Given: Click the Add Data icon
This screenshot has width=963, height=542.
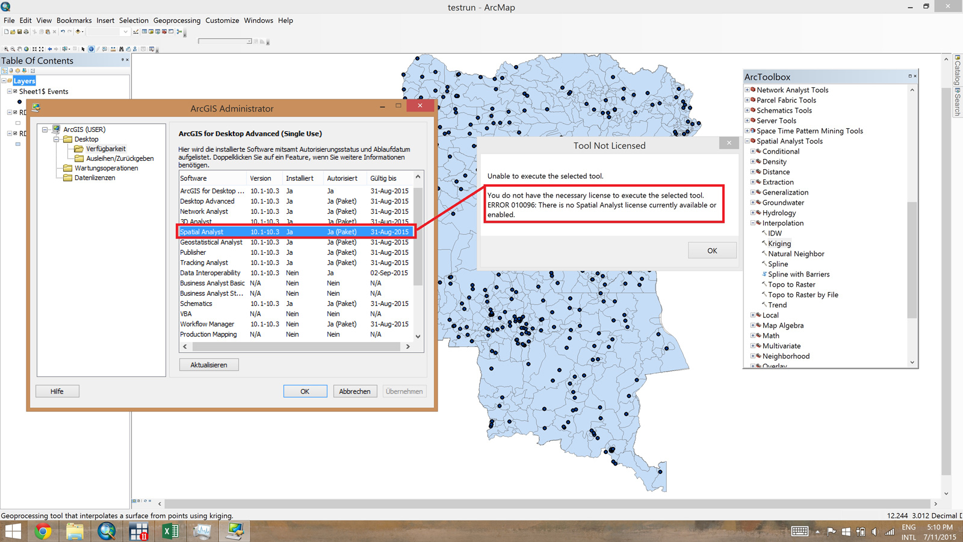Looking at the screenshot, I should click(78, 32).
